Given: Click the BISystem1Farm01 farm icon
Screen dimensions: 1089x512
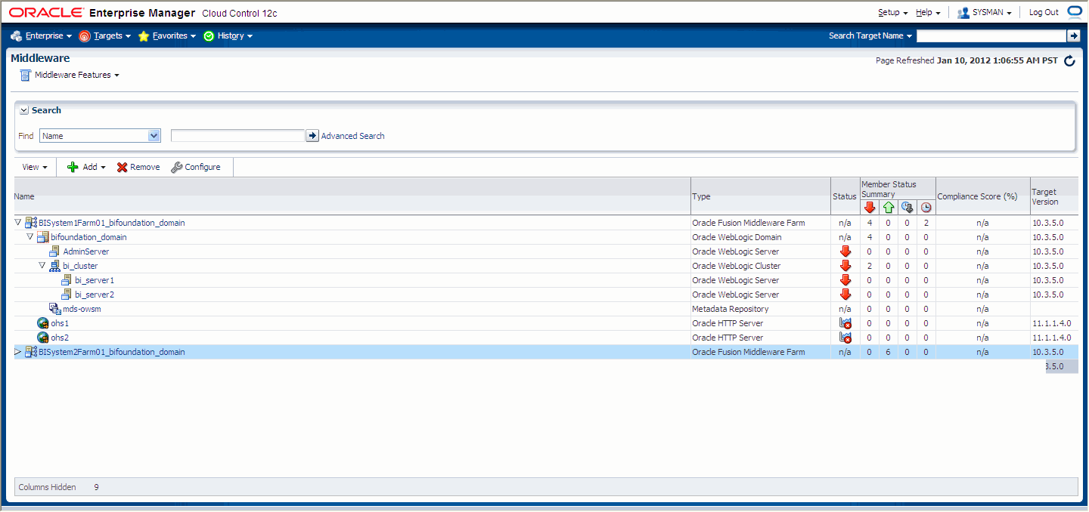Looking at the screenshot, I should [31, 223].
